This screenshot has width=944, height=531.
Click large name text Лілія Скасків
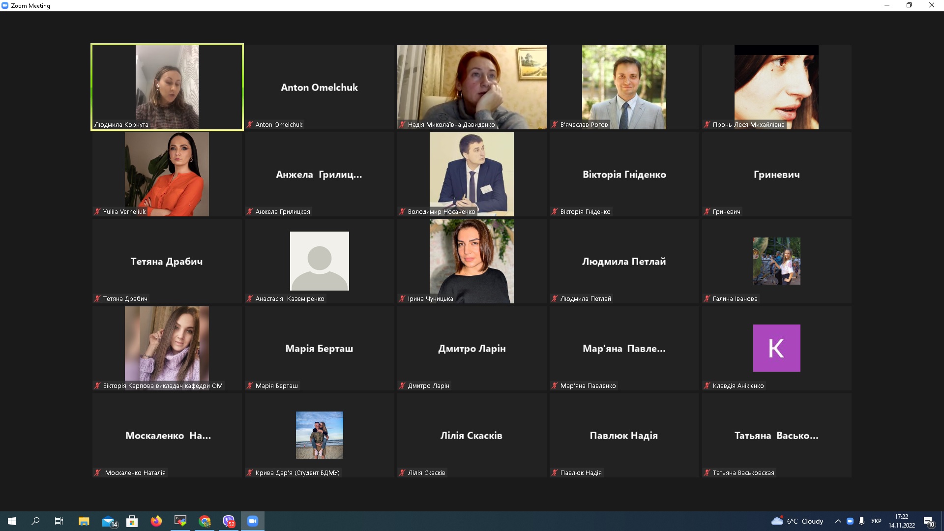472,436
